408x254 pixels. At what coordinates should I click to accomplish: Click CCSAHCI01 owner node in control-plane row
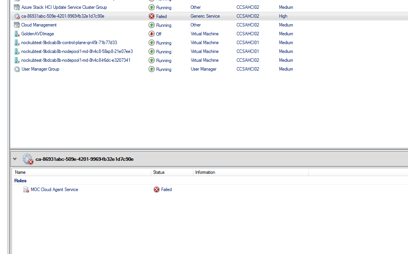[248, 43]
